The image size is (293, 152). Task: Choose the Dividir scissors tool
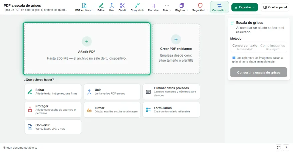[123, 7]
